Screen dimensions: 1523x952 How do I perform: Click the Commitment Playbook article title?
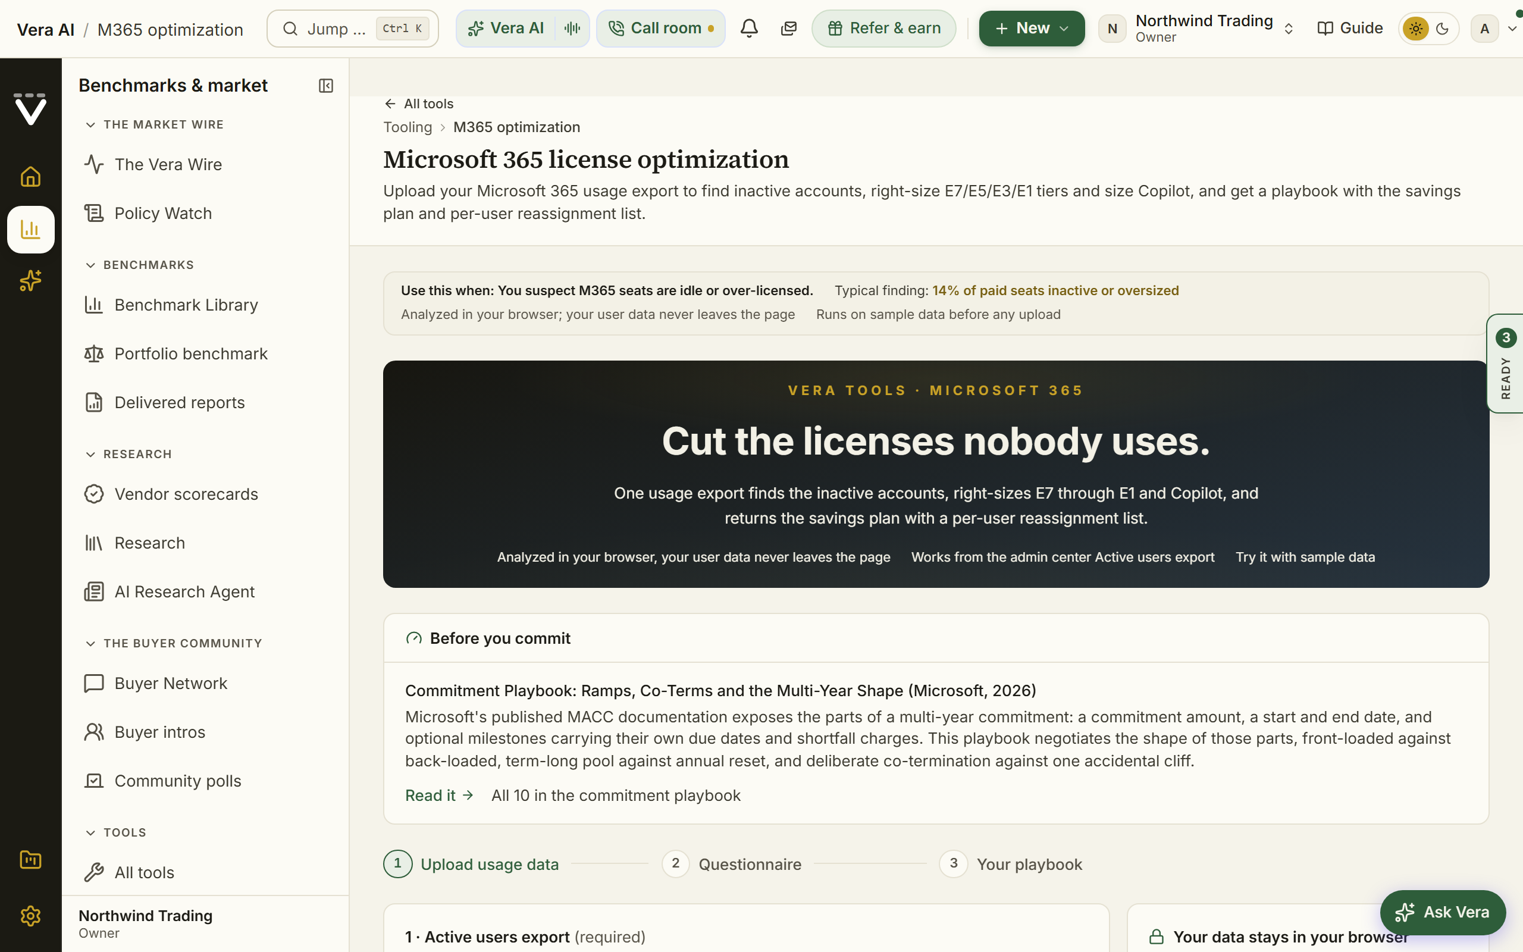pos(720,691)
